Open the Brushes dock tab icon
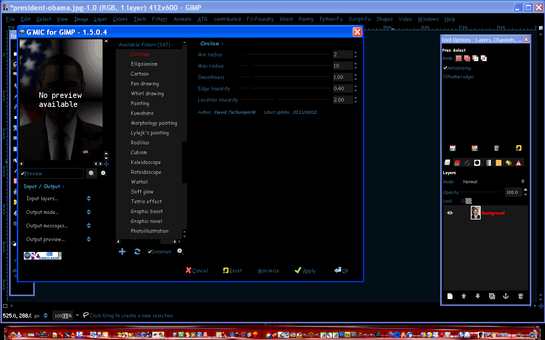Screen dimensions: 545x340 click(x=477, y=163)
